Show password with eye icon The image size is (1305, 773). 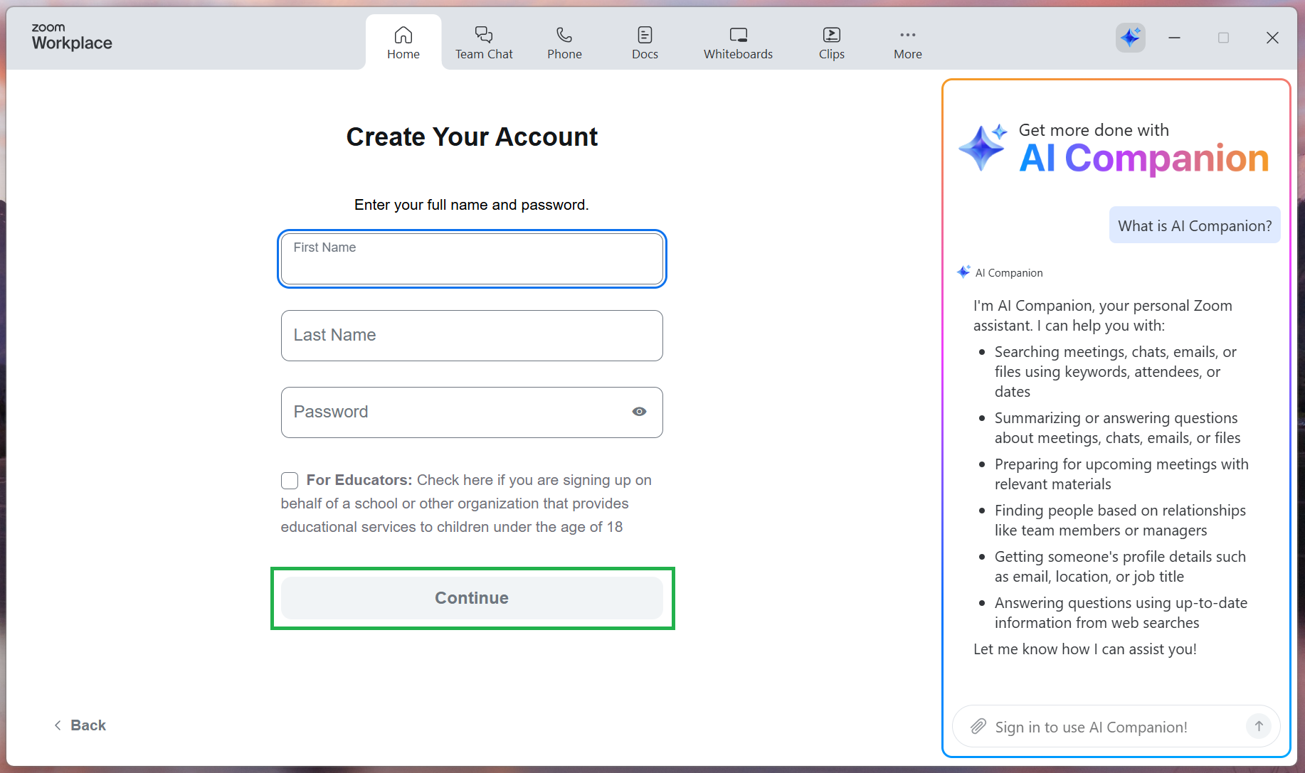coord(639,412)
